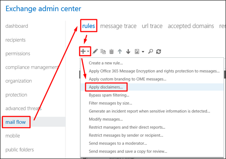
Task: Open permissions section
Action: tap(18, 54)
